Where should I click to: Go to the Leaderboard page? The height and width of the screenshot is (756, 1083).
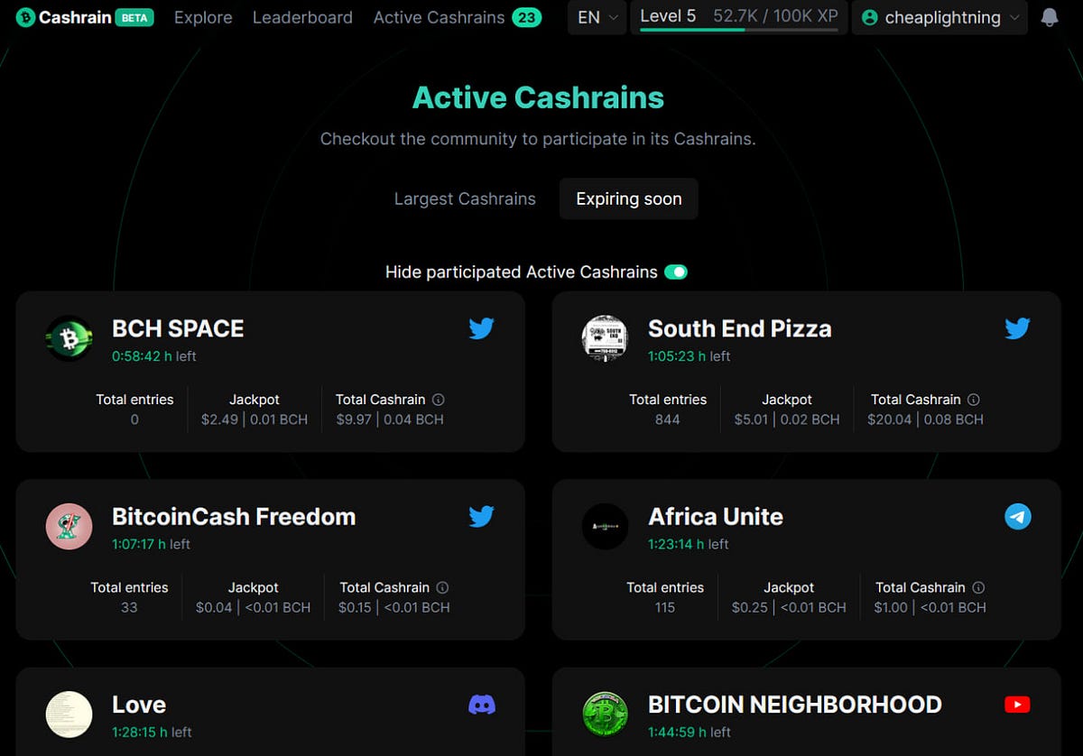pos(302,17)
